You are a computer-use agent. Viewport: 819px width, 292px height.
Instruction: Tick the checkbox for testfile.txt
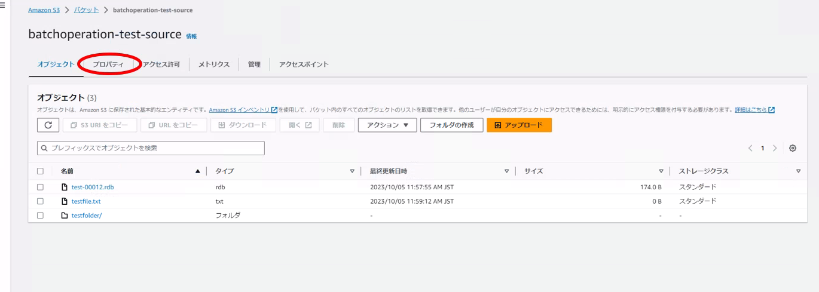[40, 201]
